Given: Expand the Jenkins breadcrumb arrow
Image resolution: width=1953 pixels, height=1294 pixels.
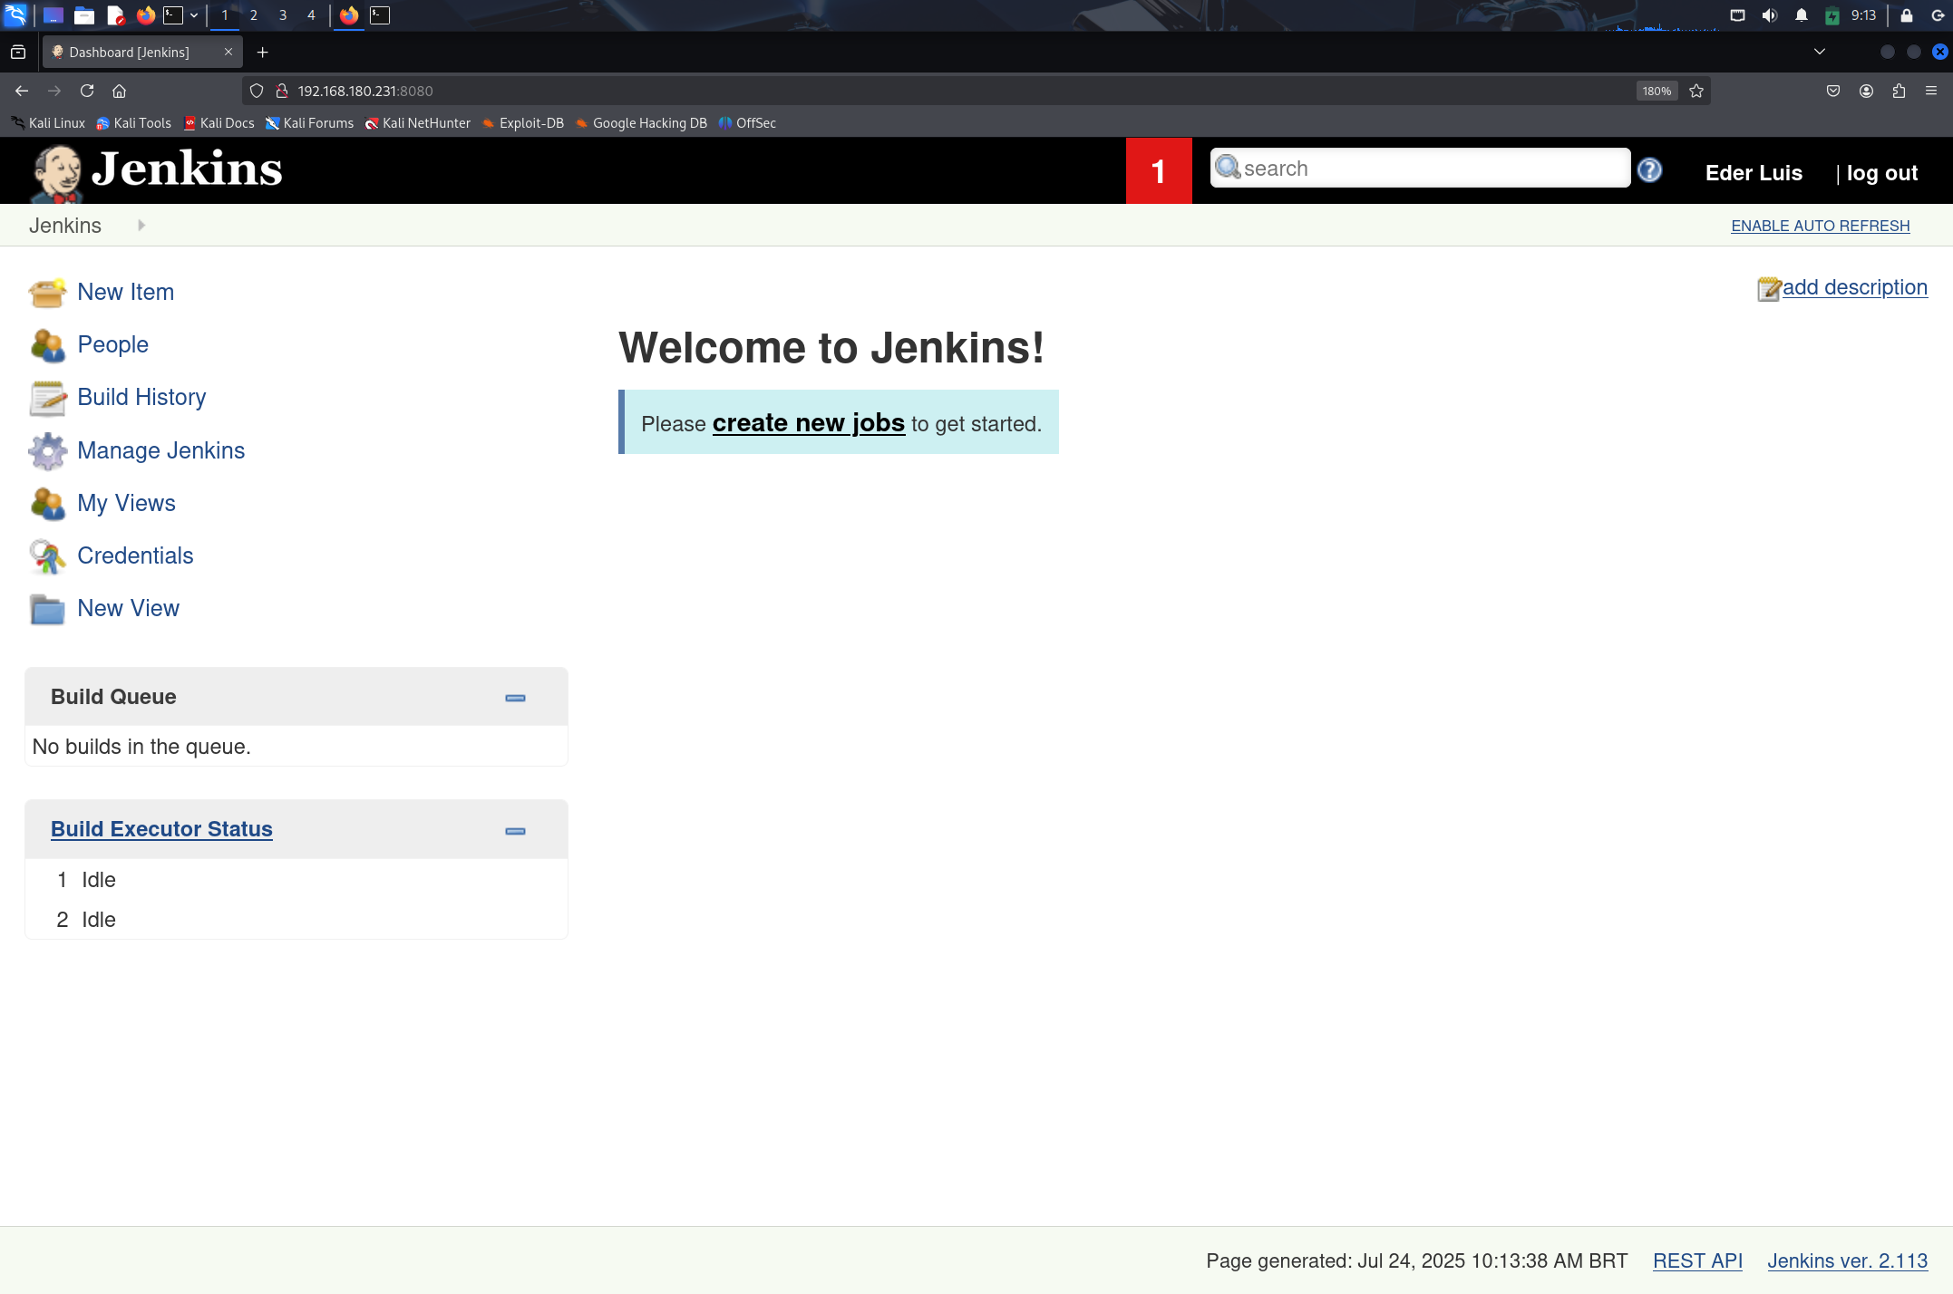Looking at the screenshot, I should pyautogui.click(x=141, y=226).
